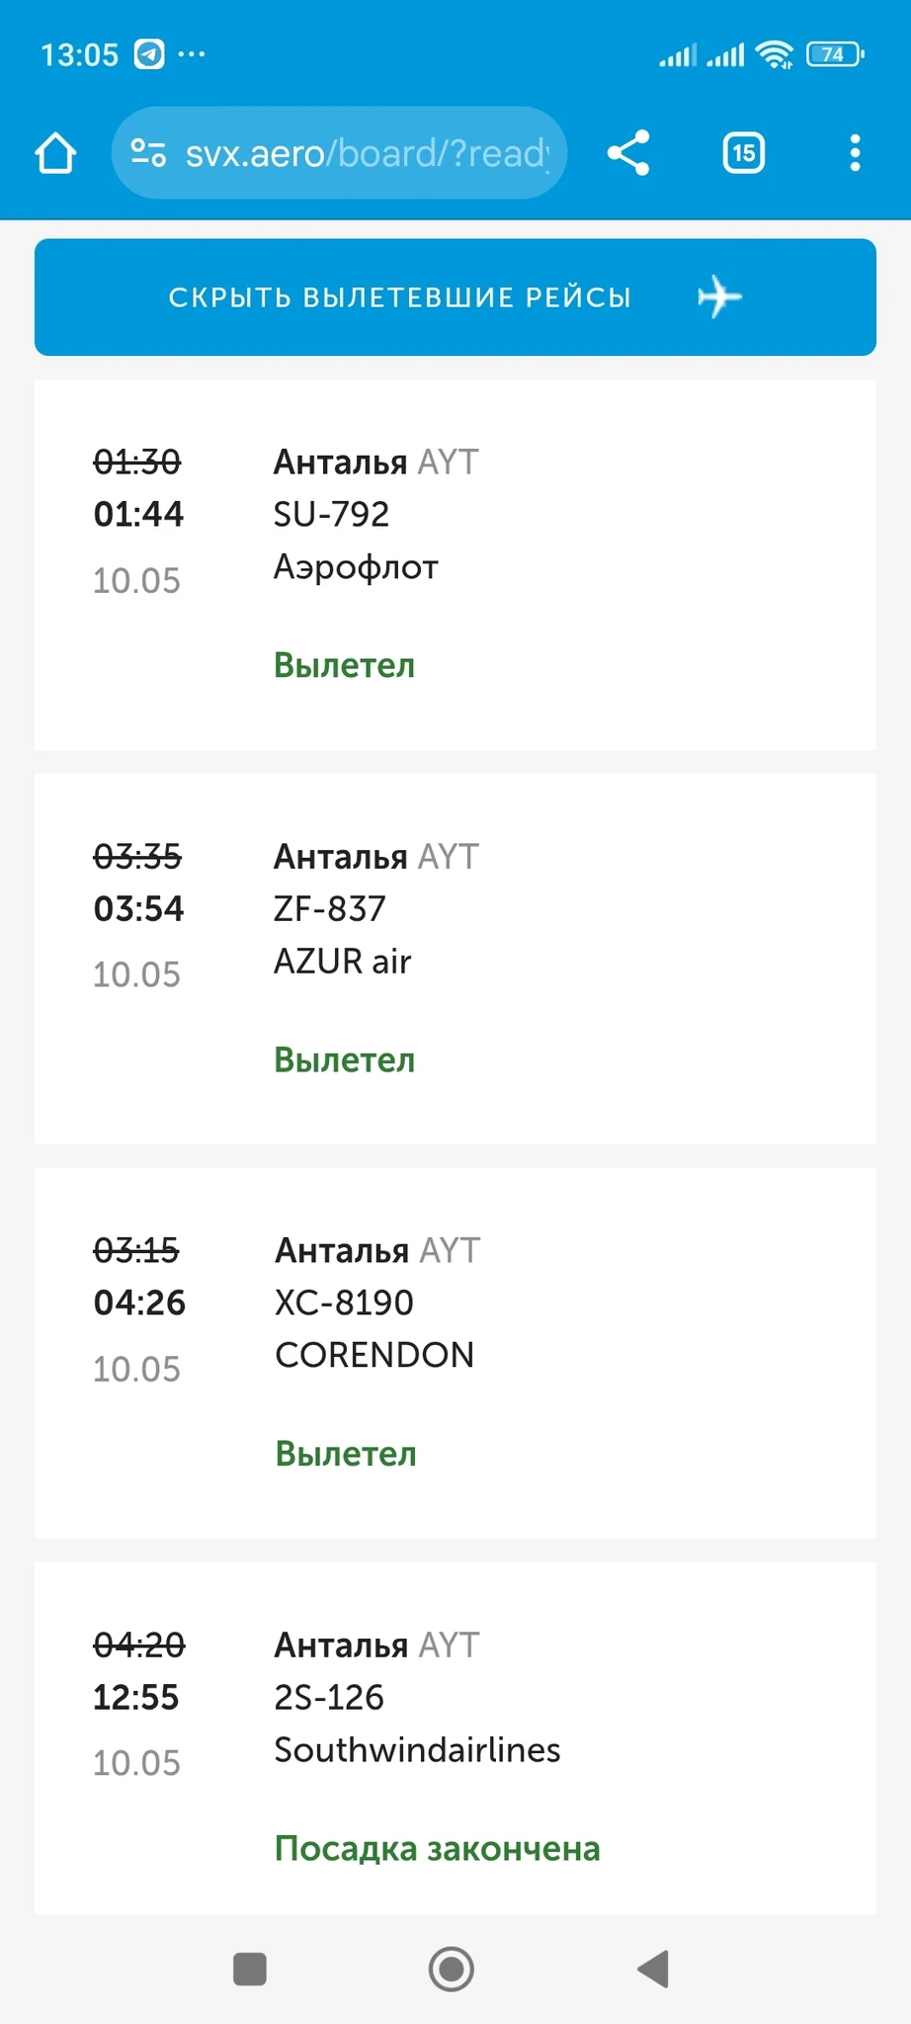
Task: Focus the svx.aero address bar
Action: pyautogui.click(x=366, y=153)
